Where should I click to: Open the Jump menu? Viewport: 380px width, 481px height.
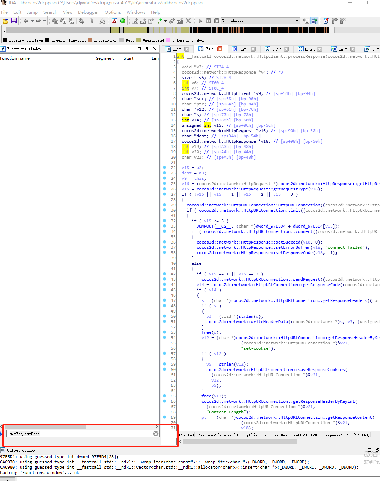[x=32, y=12]
